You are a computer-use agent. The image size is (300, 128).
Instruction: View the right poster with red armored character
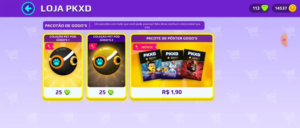coord(193,65)
